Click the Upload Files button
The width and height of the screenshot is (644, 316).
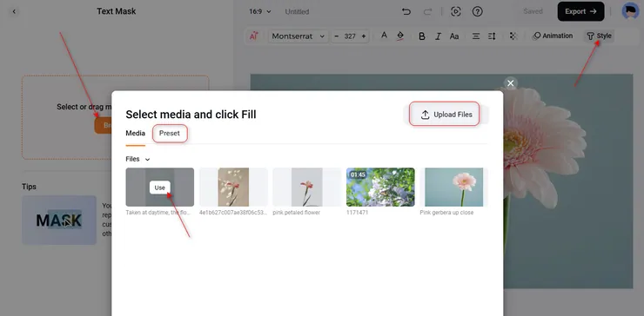(x=446, y=115)
